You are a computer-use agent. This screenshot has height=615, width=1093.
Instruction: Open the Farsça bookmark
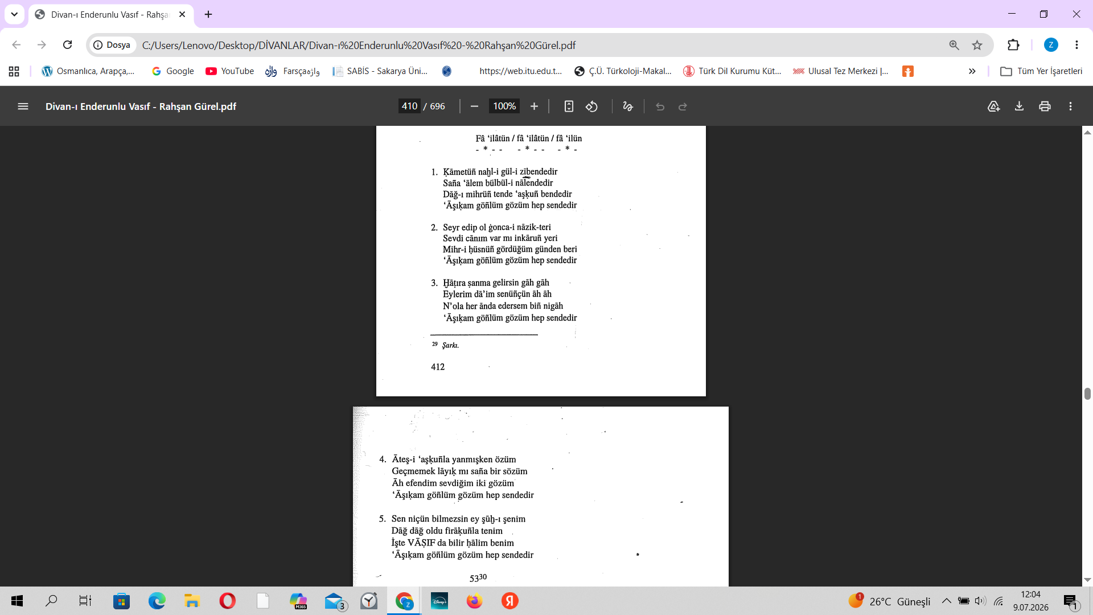(293, 71)
